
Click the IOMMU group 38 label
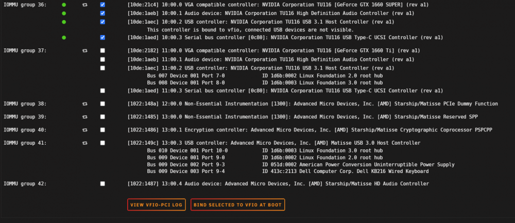pyautogui.click(x=25, y=104)
